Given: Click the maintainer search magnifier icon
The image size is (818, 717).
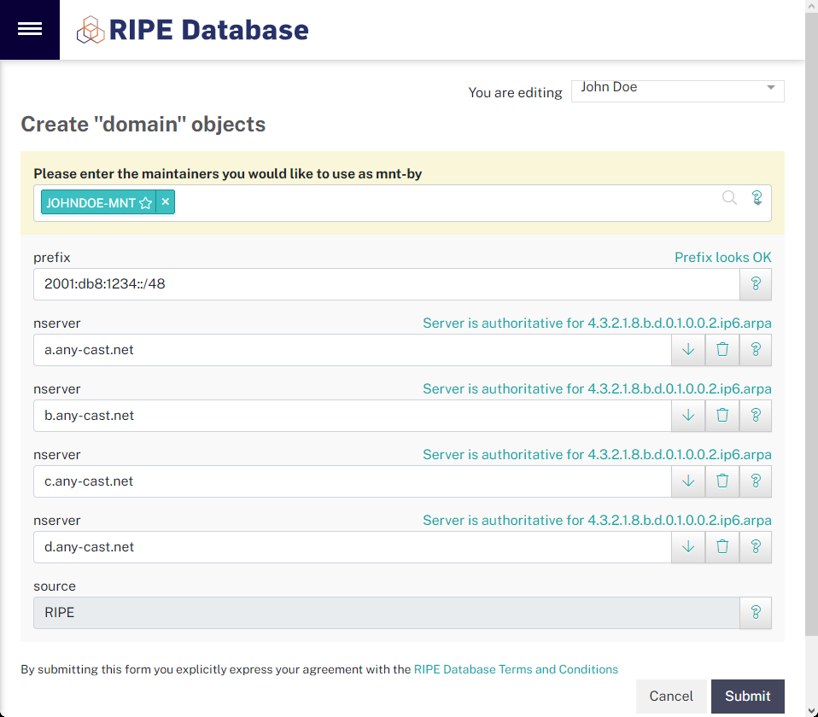Looking at the screenshot, I should [729, 198].
